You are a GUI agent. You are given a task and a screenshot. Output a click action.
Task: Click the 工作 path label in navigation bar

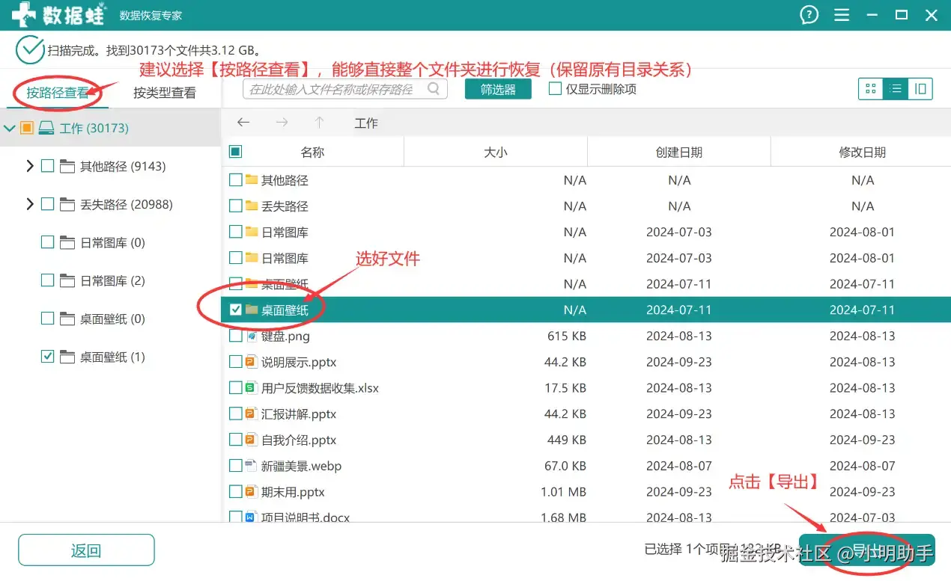pyautogui.click(x=366, y=123)
